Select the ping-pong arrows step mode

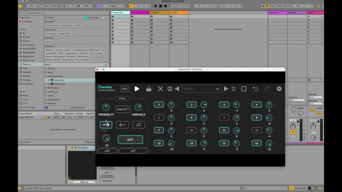pyautogui.click(x=138, y=125)
